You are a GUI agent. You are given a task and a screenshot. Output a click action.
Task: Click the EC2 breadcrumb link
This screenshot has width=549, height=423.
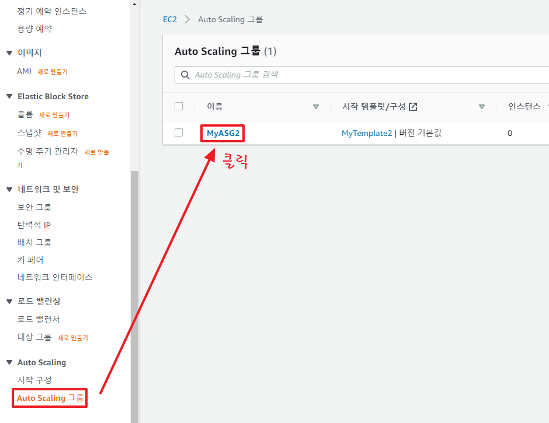170,19
